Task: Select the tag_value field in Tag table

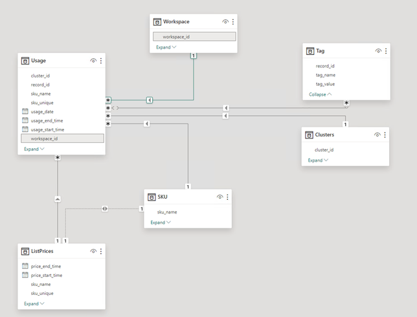Action: point(326,83)
